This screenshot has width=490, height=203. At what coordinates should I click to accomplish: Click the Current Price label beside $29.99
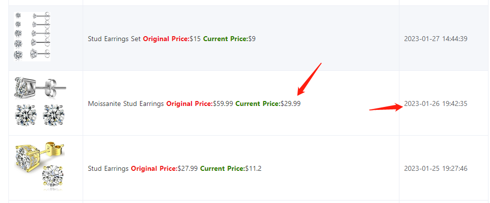257,103
